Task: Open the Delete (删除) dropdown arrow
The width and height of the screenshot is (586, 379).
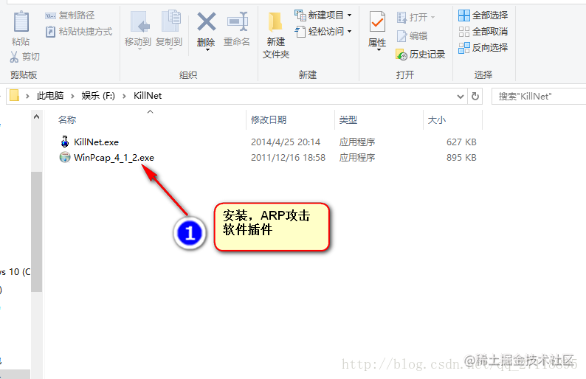Action: click(x=207, y=49)
